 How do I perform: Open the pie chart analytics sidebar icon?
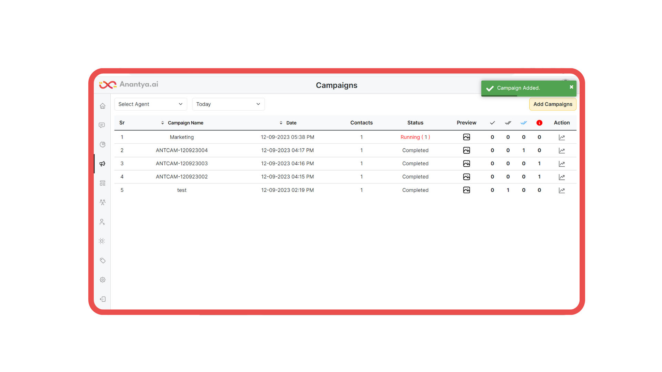pos(102,144)
